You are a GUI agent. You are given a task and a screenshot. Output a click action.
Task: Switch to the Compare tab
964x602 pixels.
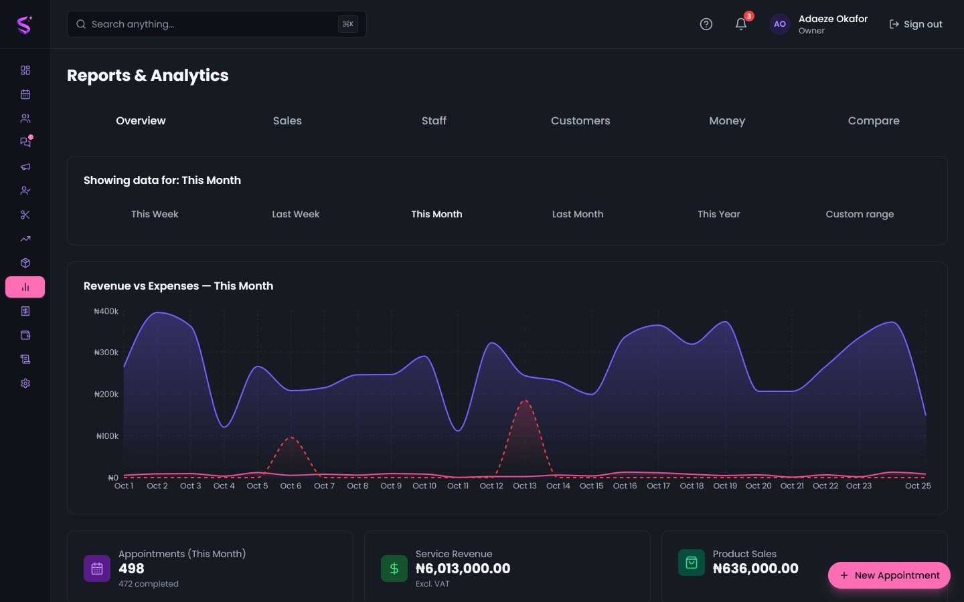tap(874, 120)
